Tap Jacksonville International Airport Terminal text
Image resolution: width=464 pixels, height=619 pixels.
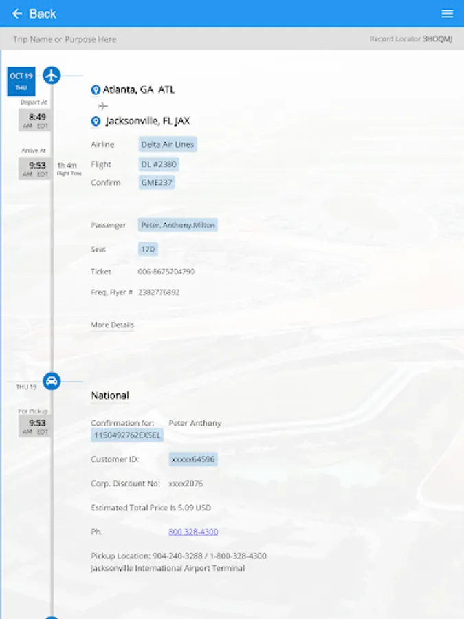coord(168,568)
